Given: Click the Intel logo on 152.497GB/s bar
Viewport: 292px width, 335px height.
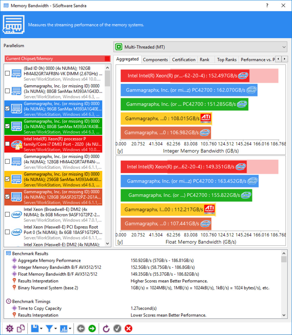Looking at the screenshot, I should pyautogui.click(x=243, y=76).
